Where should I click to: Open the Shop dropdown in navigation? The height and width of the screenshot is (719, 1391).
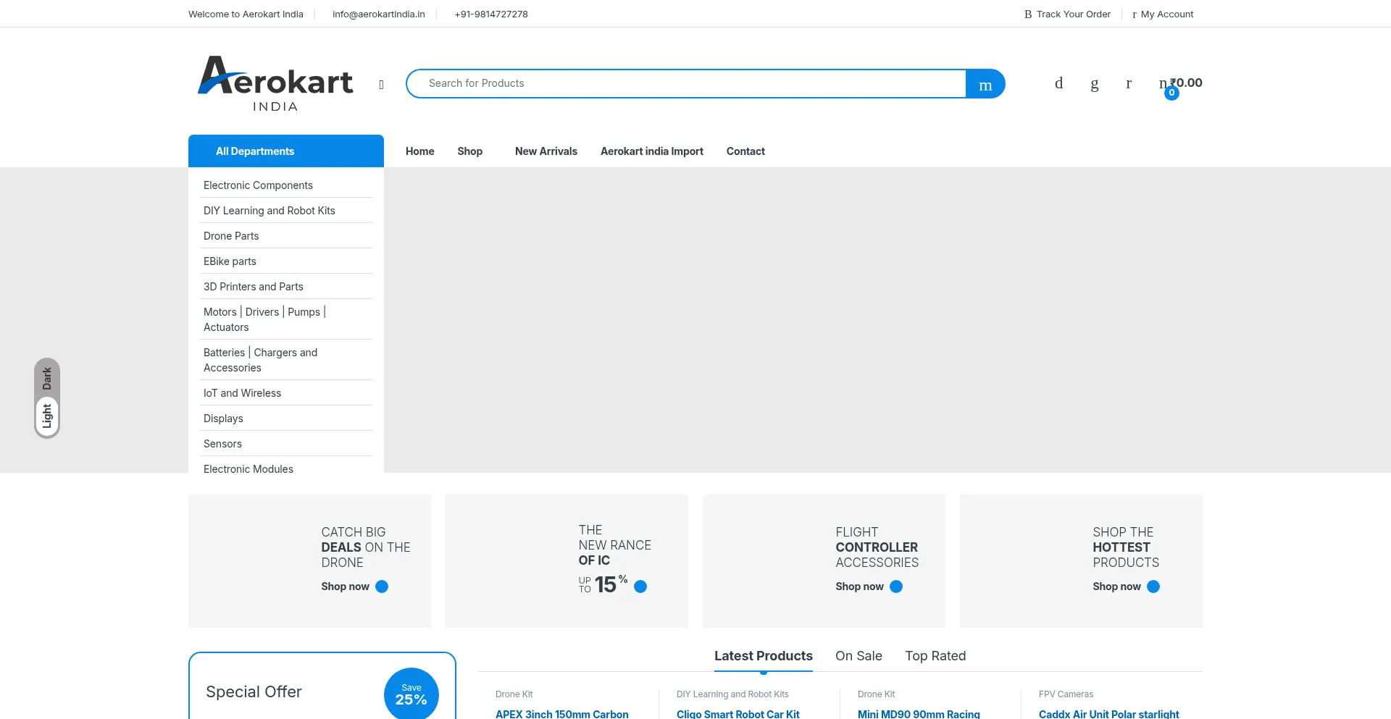(x=470, y=151)
